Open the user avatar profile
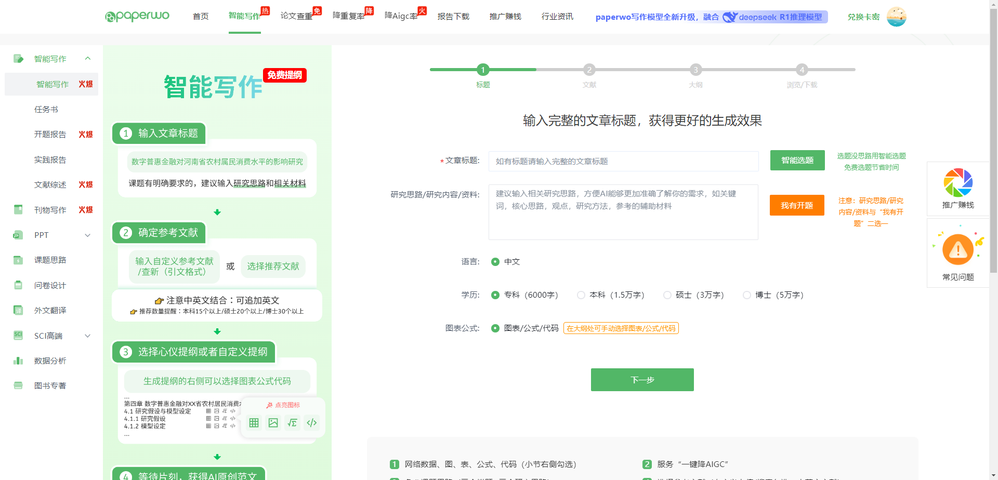The image size is (998, 480). 896,17
